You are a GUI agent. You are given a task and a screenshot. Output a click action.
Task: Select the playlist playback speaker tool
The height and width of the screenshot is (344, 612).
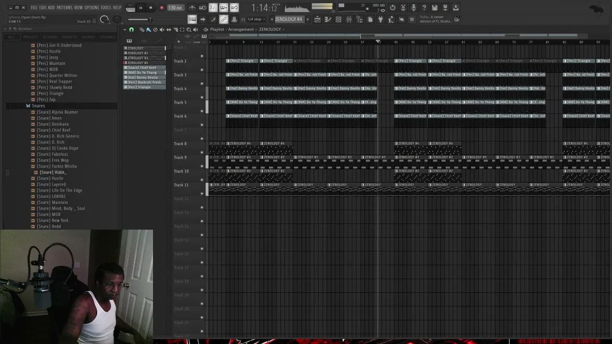point(196,30)
